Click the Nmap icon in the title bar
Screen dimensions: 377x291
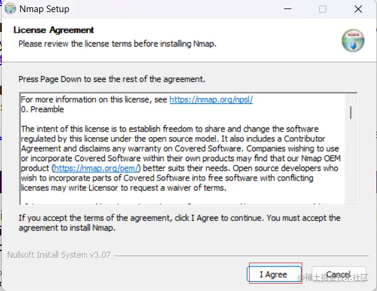coord(10,9)
